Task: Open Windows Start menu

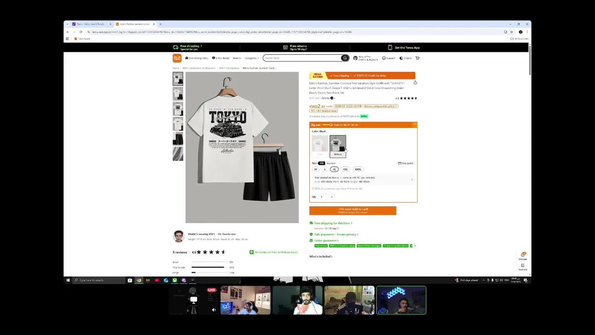Action: click(68, 280)
